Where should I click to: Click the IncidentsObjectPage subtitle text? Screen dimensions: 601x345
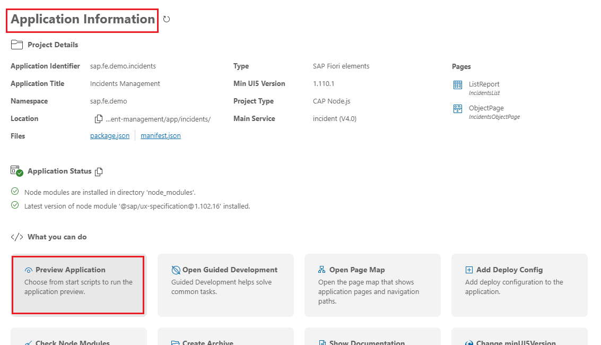494,117
